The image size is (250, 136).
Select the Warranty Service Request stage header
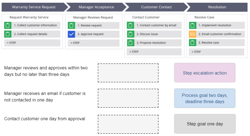click(33, 7)
